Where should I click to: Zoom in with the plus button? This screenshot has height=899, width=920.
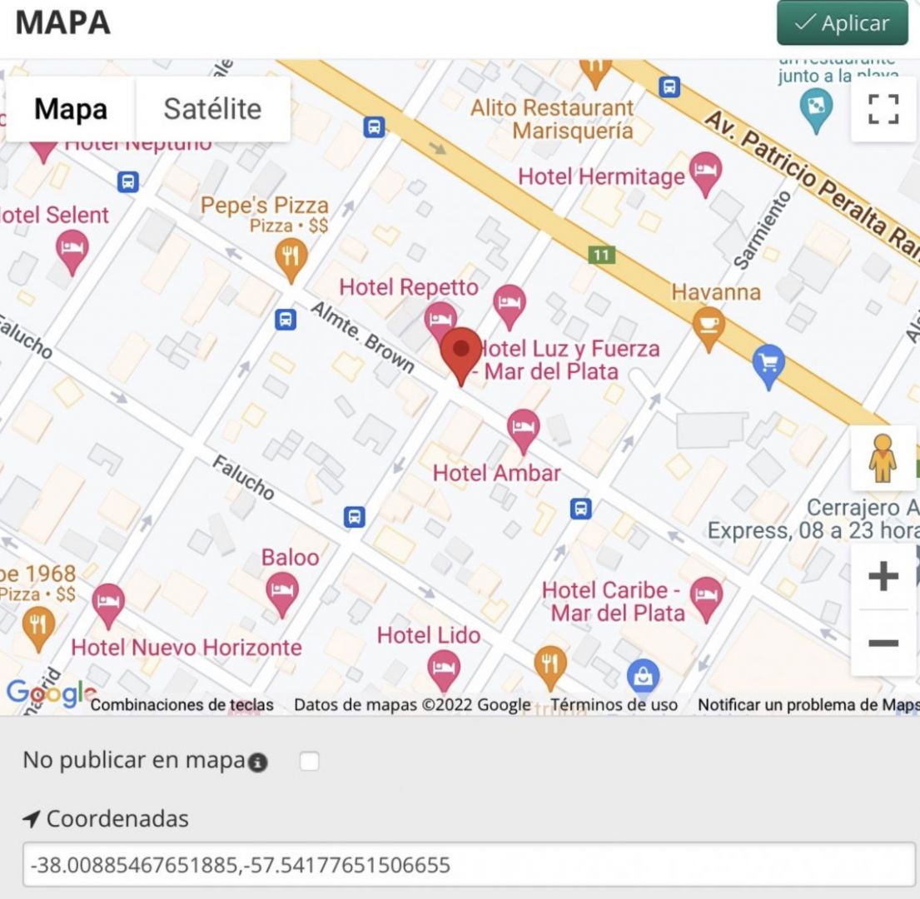click(x=883, y=576)
